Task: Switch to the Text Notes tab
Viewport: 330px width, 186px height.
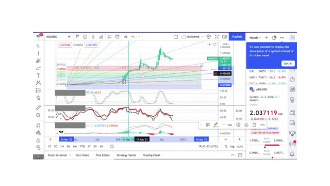Action: [82, 155]
